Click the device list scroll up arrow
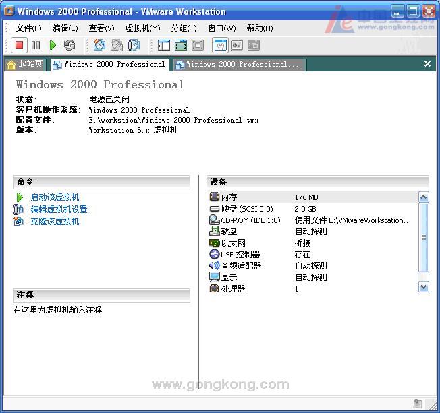The image size is (440, 413). coord(423,197)
